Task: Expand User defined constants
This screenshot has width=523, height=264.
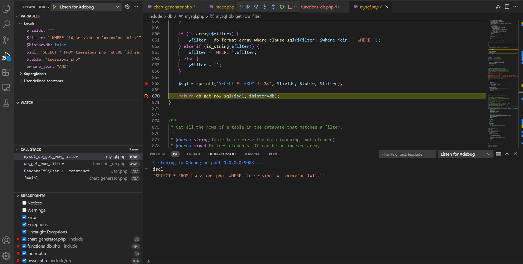Action: click(x=20, y=81)
